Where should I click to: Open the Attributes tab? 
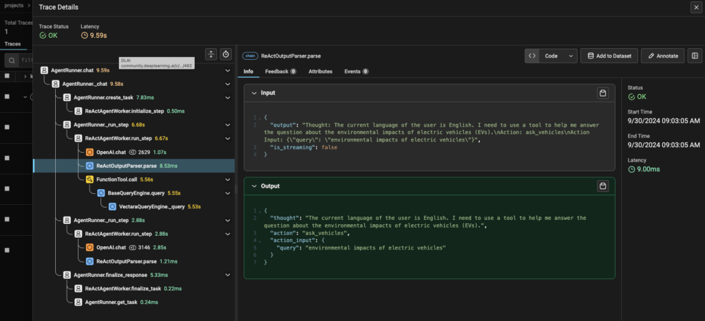tap(320, 71)
